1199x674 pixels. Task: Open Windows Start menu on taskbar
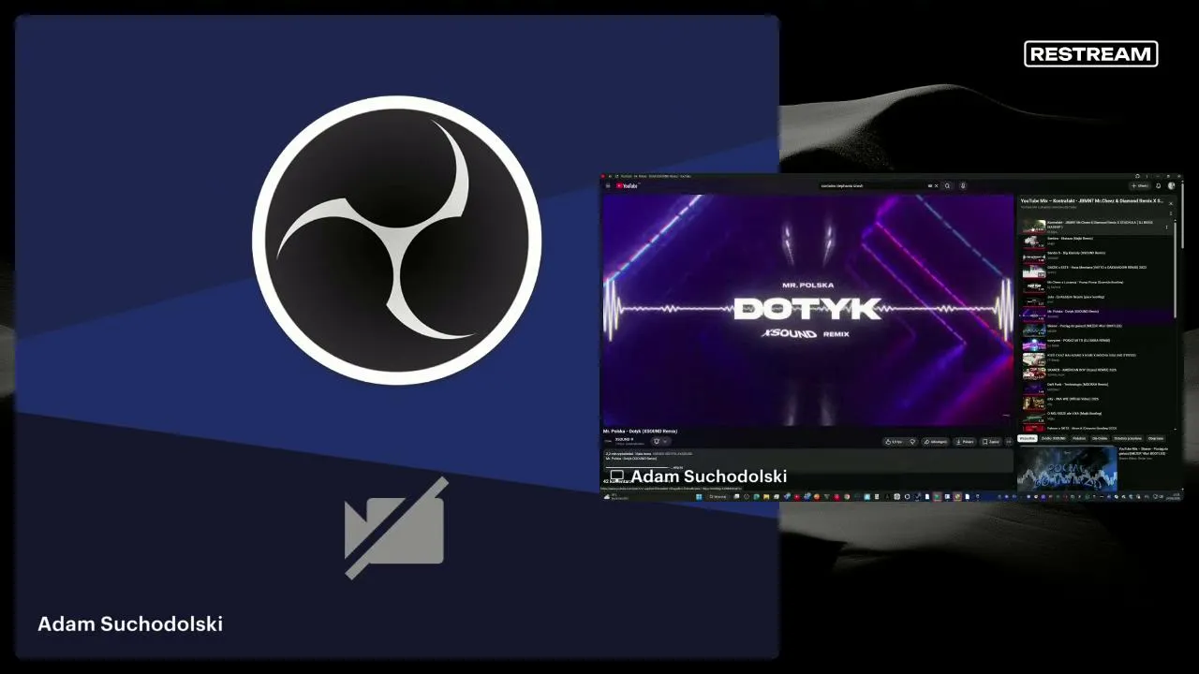(699, 496)
